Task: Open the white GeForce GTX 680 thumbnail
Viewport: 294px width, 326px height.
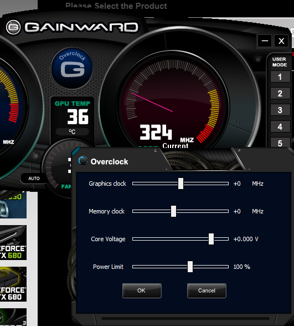Action: [x=13, y=242]
